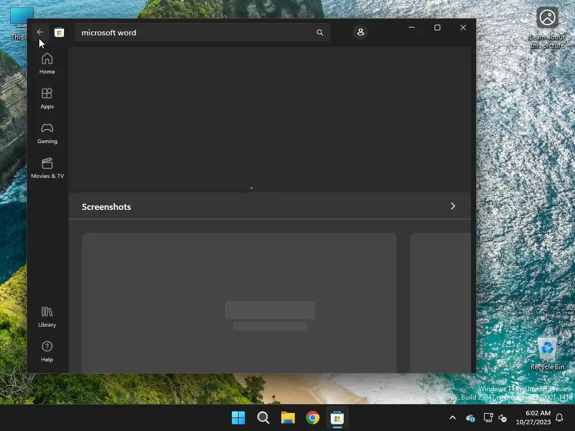Open the Apps section in the sidebar
Screen dimensions: 575x431
coord(47,98)
